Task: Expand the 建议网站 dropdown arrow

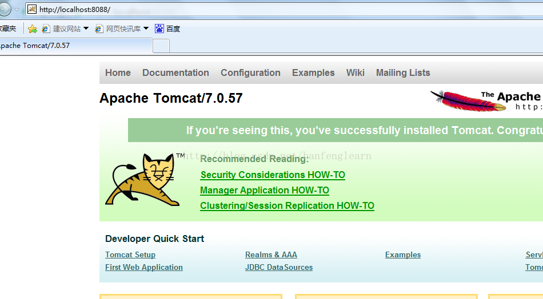Action: [86, 29]
